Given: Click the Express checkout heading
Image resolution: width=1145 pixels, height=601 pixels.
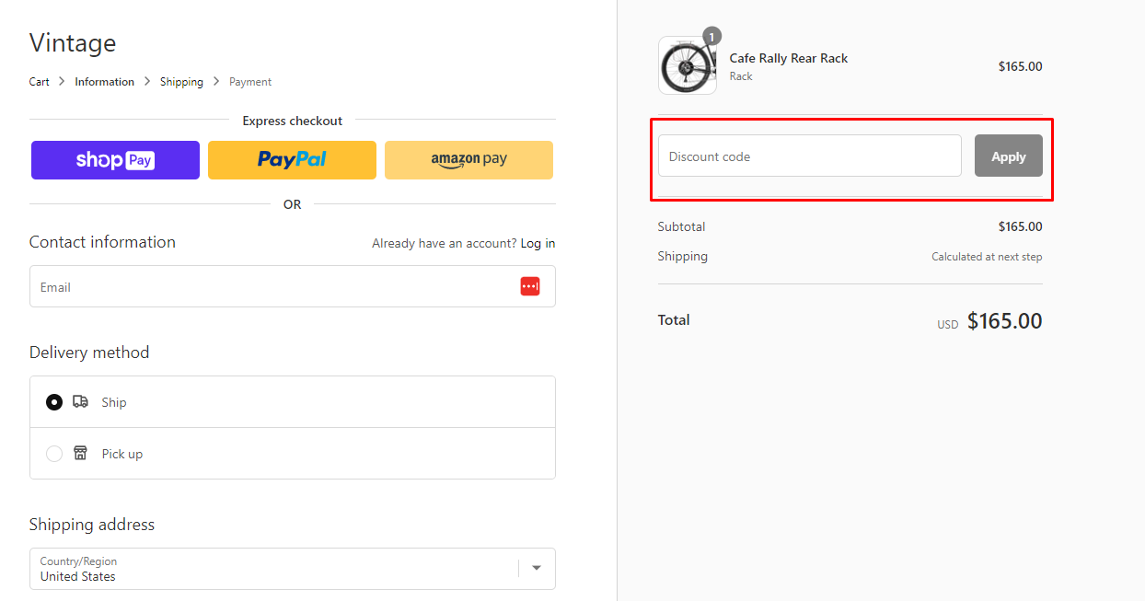Looking at the screenshot, I should click(292, 121).
